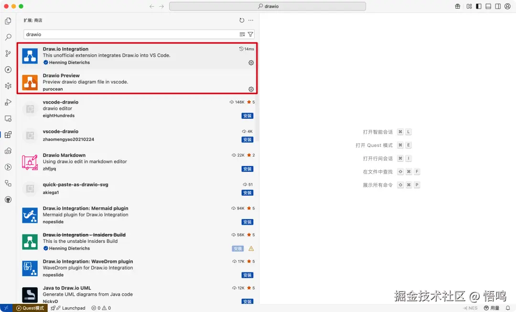Install the Insiders Build extension
The width and height of the screenshot is (516, 312).
coord(237,249)
